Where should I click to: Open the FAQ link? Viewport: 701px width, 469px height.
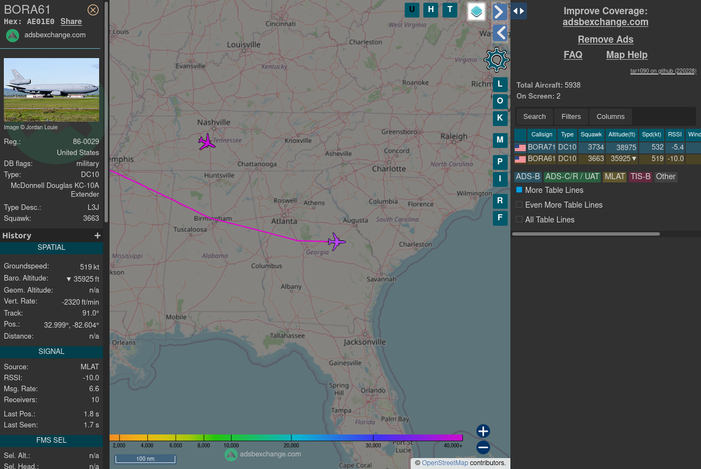point(573,55)
